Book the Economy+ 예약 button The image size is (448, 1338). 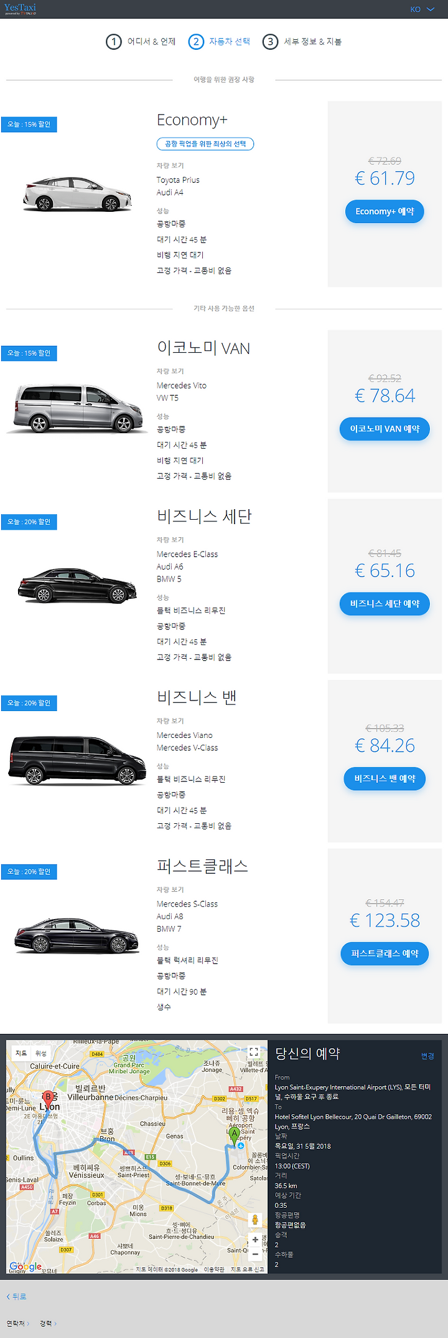[385, 211]
